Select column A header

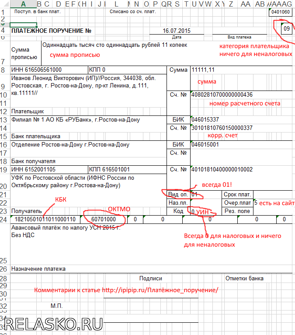point(23,4)
